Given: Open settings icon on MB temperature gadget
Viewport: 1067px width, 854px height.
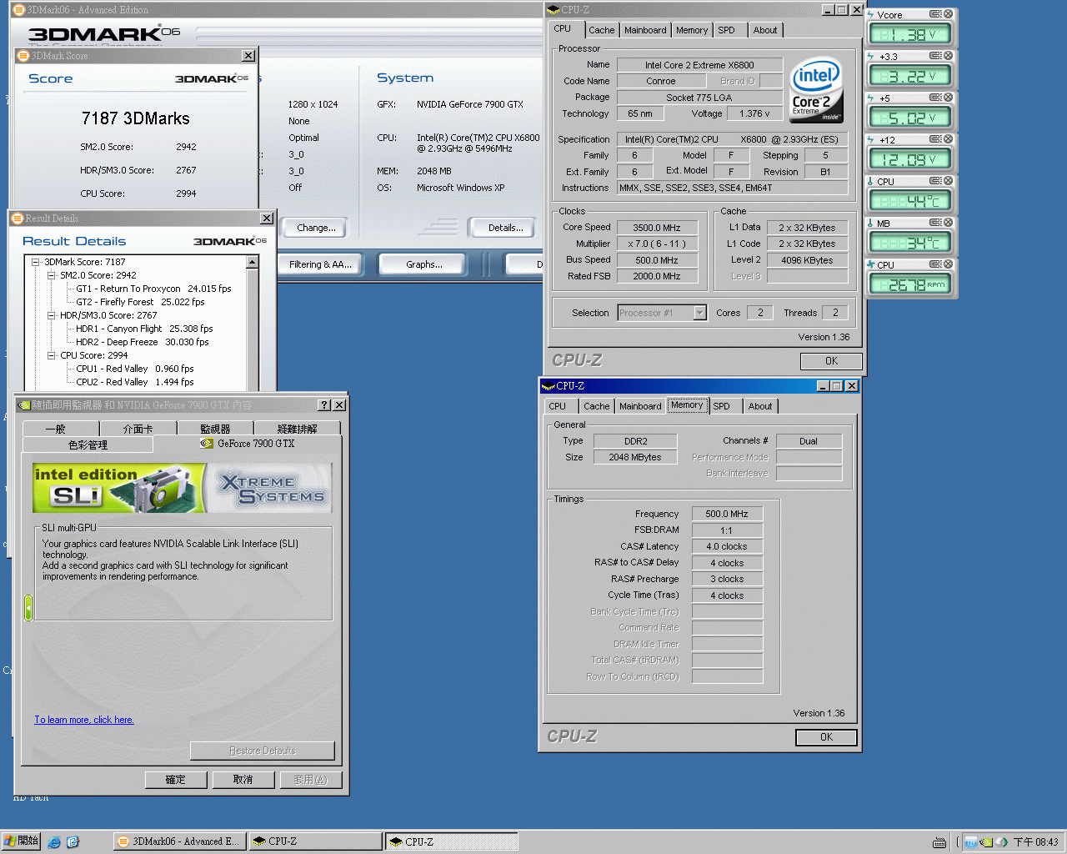Looking at the screenshot, I should click(x=935, y=223).
